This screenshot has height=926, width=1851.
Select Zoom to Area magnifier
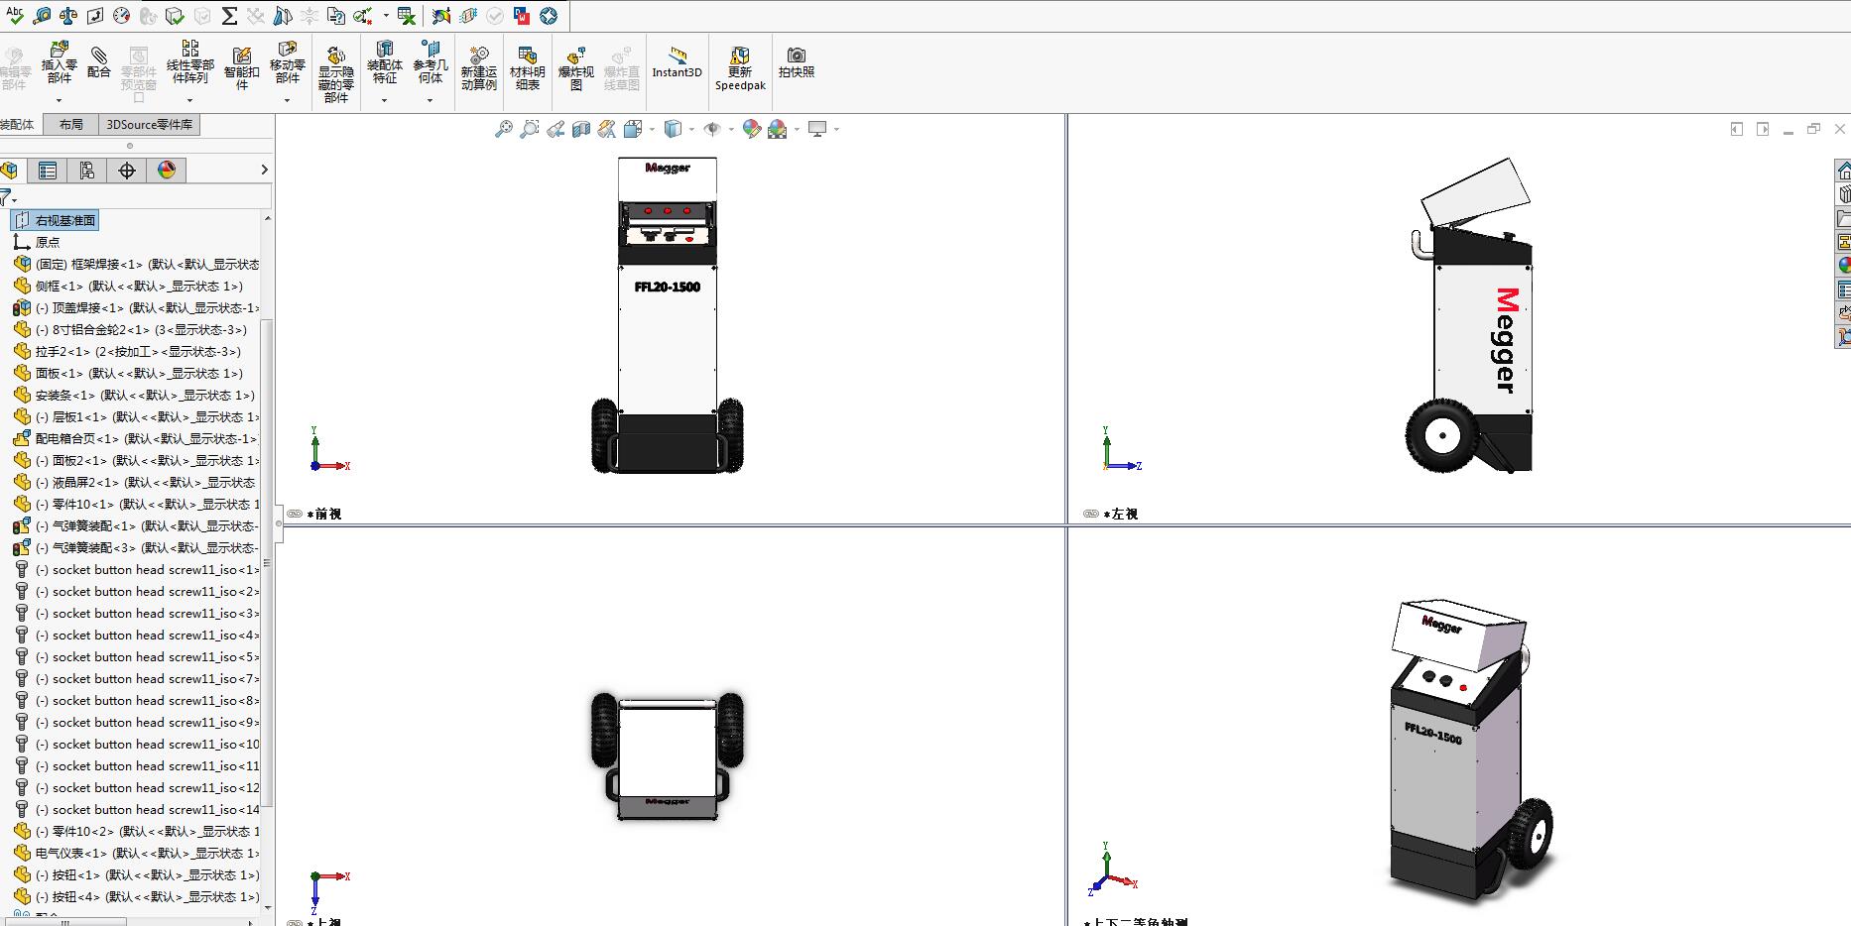tap(530, 129)
